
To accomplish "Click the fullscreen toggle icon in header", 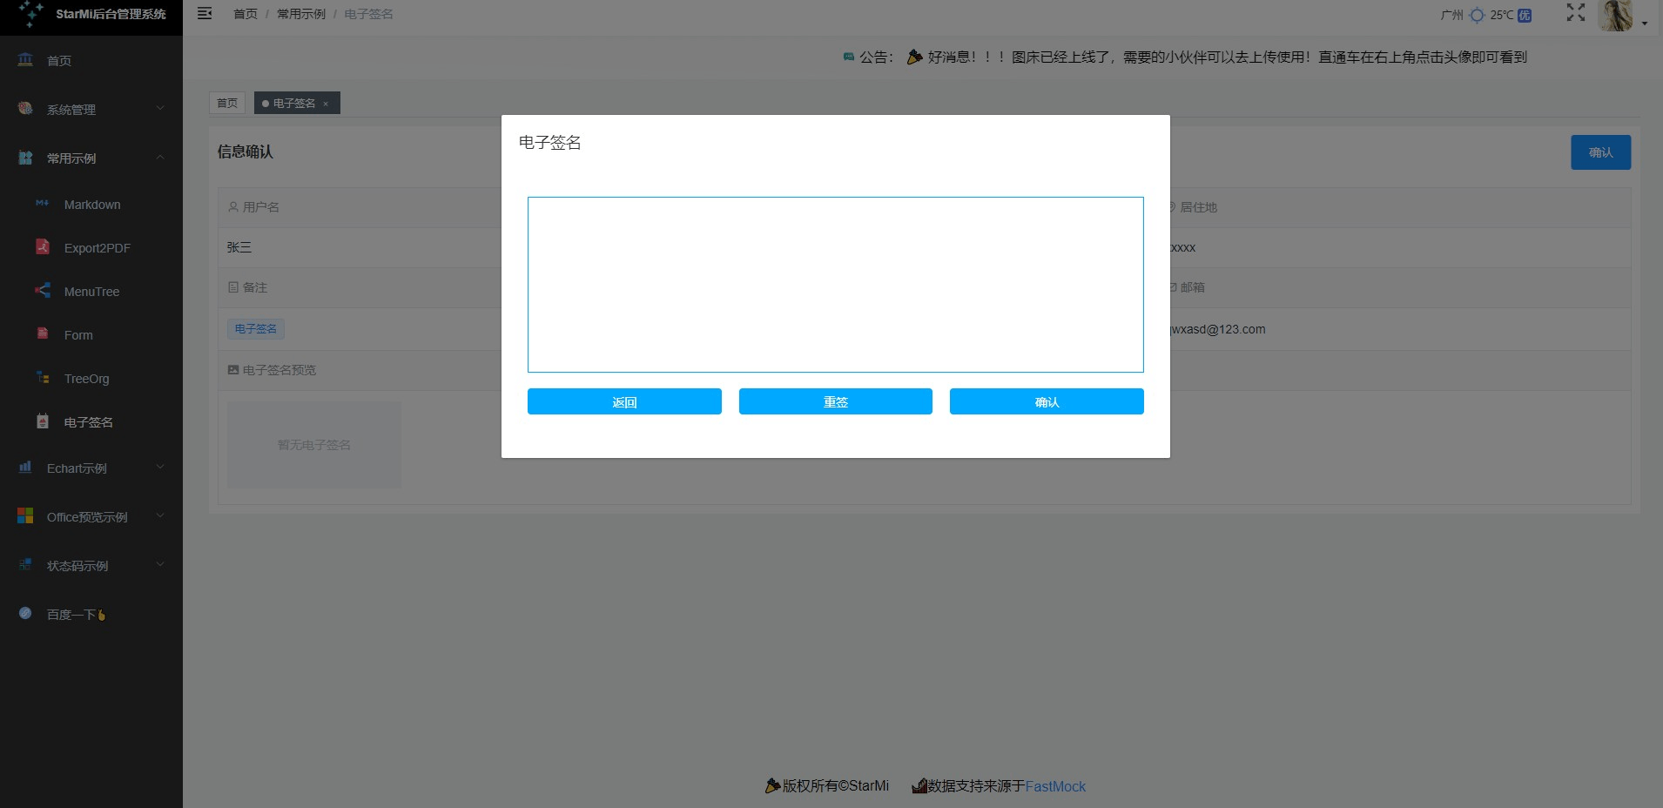I will [x=1576, y=12].
